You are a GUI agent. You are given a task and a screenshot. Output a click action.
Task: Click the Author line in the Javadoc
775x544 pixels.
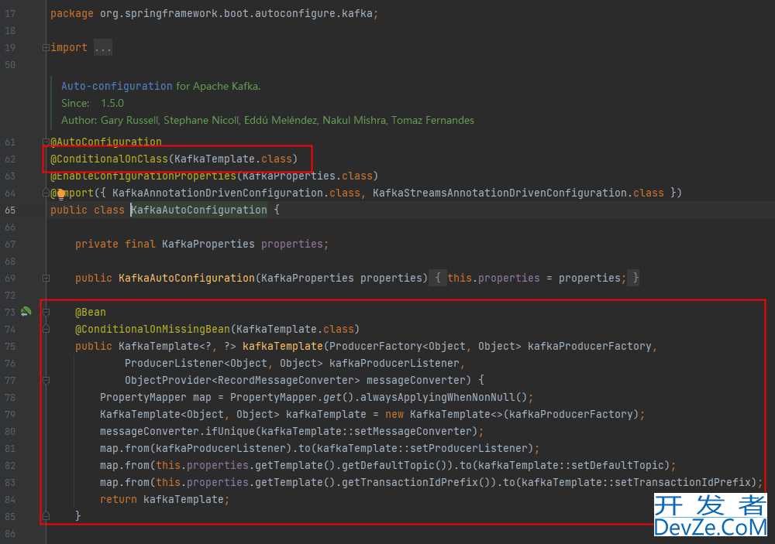coord(267,120)
